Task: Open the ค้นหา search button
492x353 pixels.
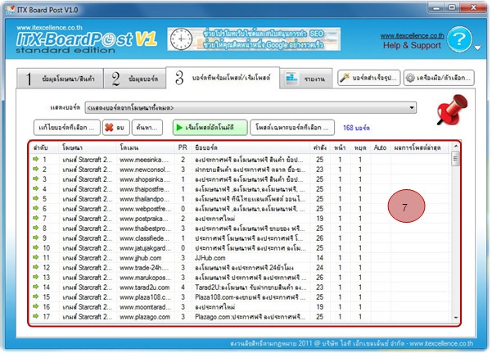Action: [x=147, y=128]
